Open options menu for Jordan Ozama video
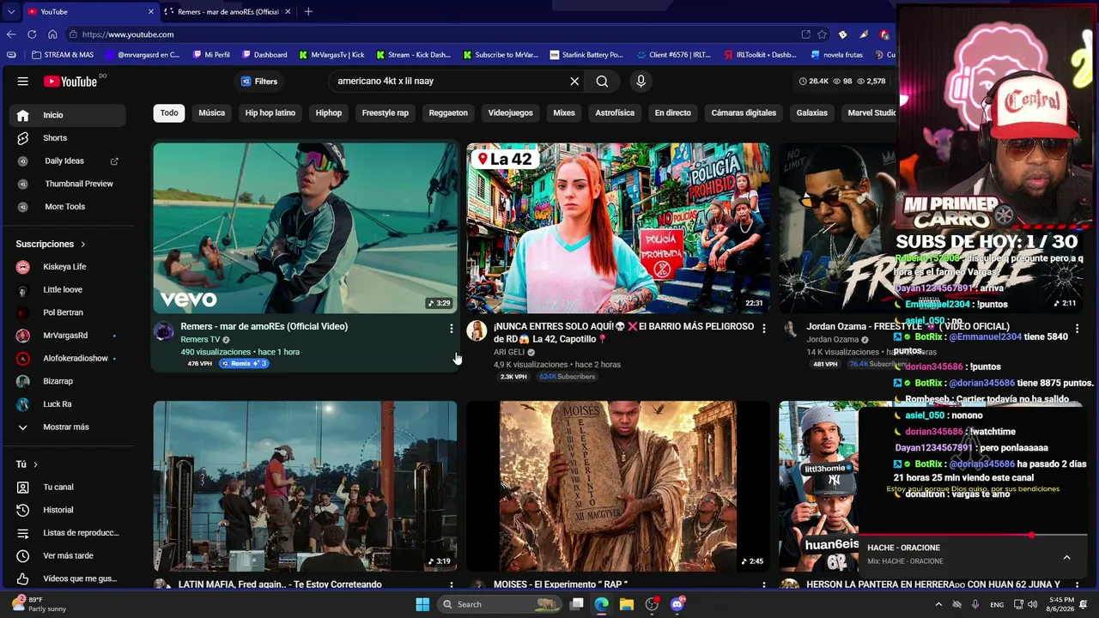The height and width of the screenshot is (618, 1099). pos(1077,329)
